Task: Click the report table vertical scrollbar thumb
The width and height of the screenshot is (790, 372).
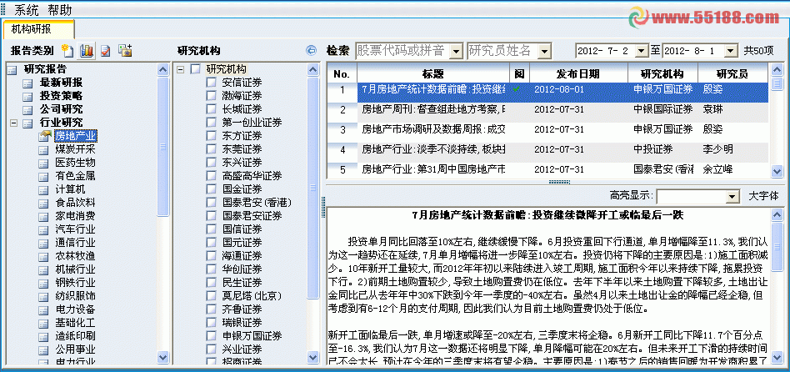Action: (777, 83)
